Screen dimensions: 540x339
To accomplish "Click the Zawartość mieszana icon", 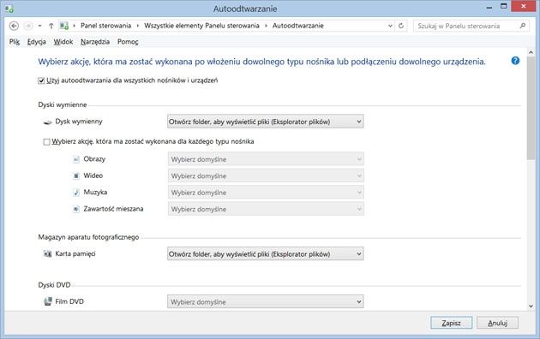I will tap(76, 209).
